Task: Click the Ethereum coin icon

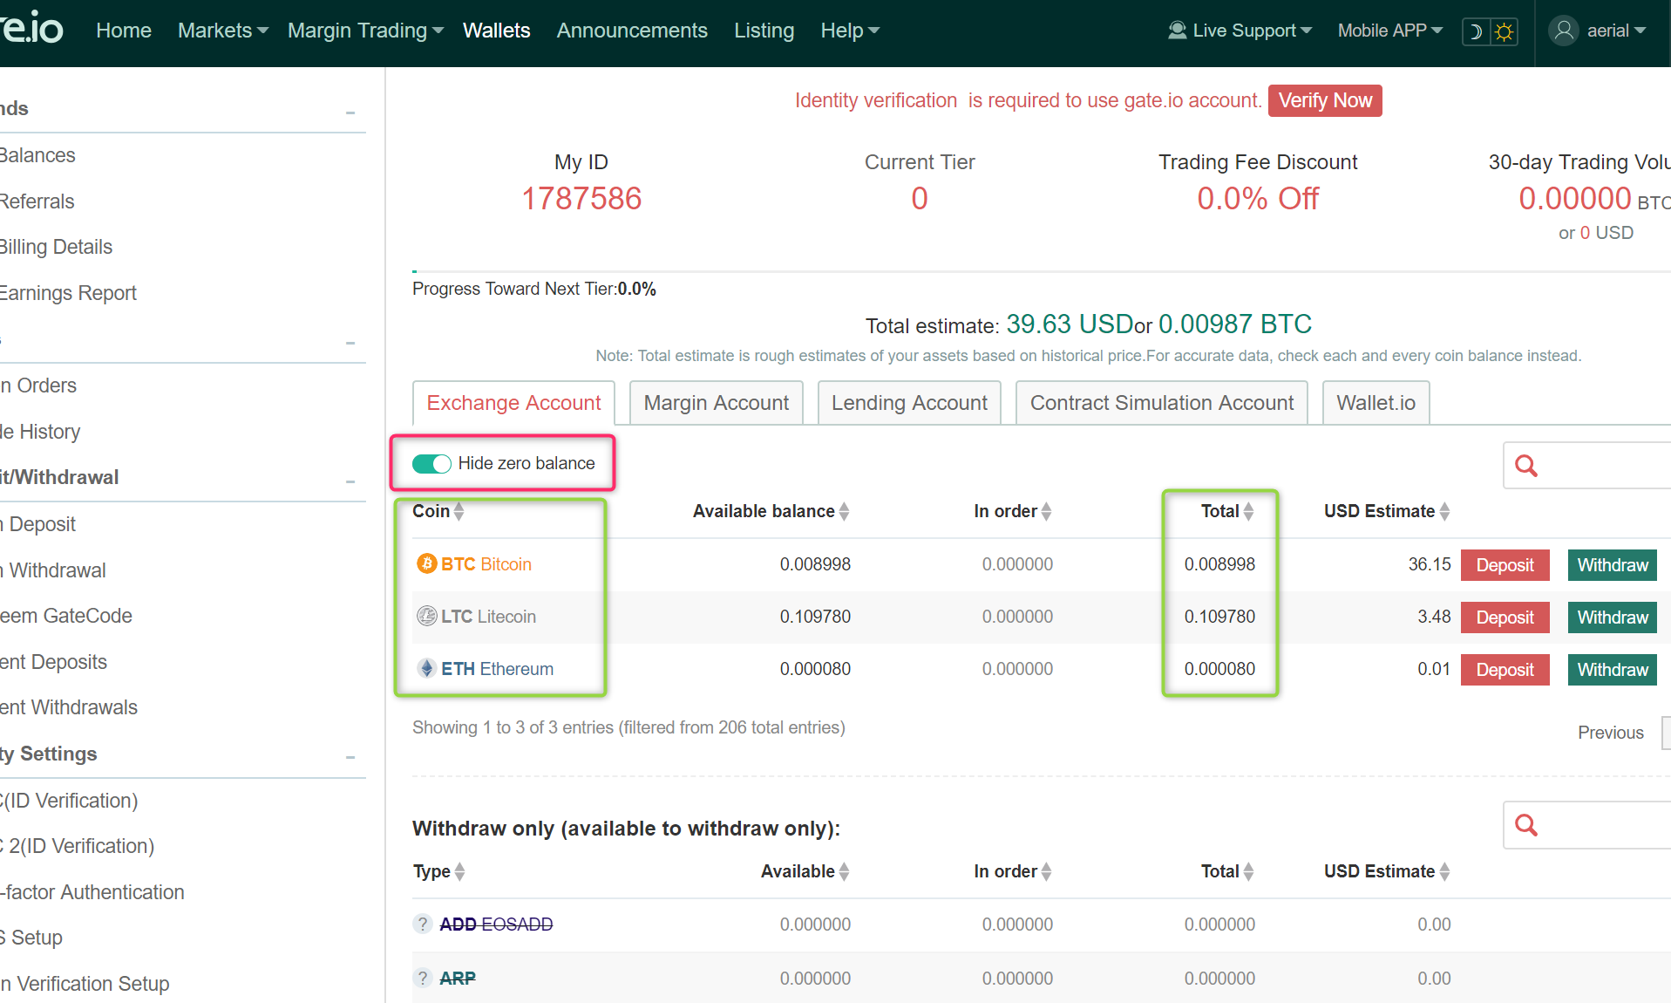Action: (x=426, y=669)
